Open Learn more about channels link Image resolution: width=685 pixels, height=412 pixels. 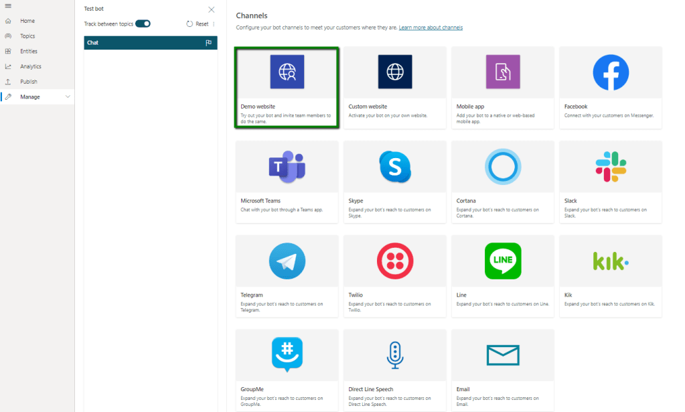pyautogui.click(x=431, y=27)
